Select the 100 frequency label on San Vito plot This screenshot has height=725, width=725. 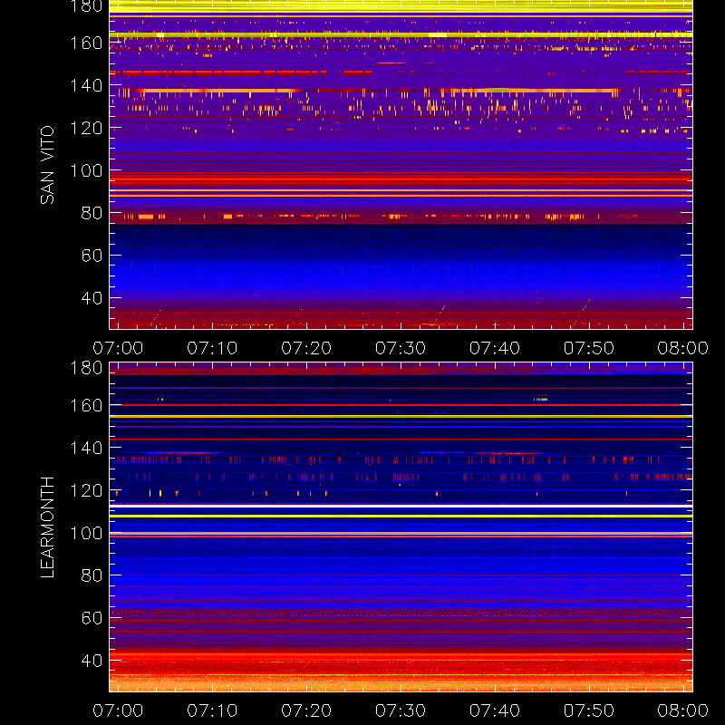(x=86, y=170)
